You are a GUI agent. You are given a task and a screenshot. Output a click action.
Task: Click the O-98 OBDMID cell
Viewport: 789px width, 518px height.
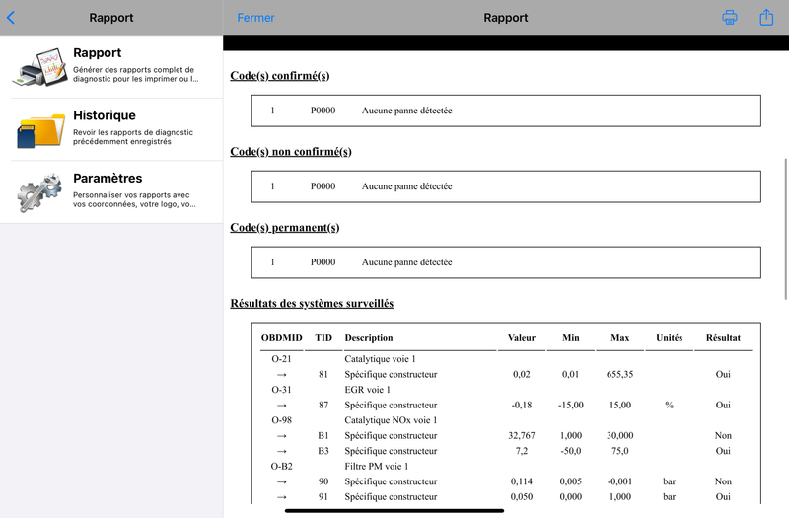(x=281, y=420)
